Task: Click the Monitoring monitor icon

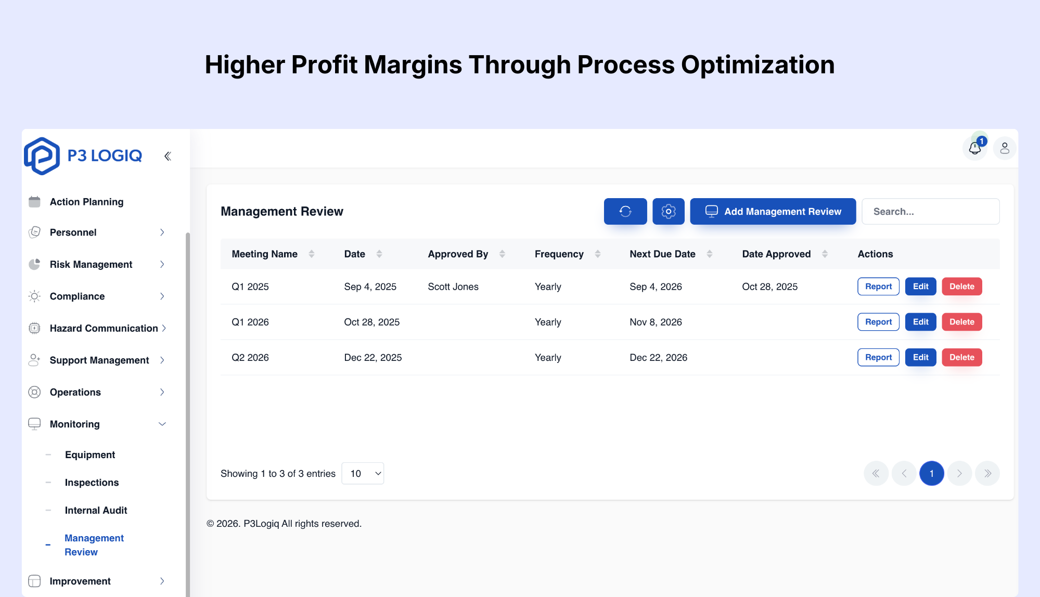Action: click(x=34, y=424)
